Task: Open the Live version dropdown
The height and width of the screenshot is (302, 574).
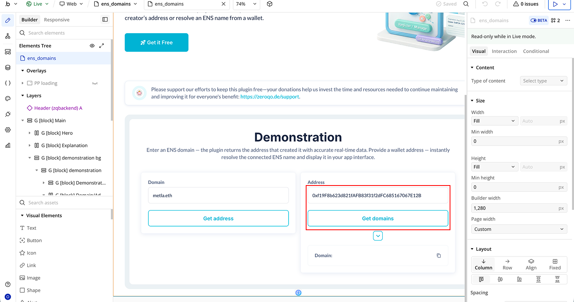Action: click(38, 4)
